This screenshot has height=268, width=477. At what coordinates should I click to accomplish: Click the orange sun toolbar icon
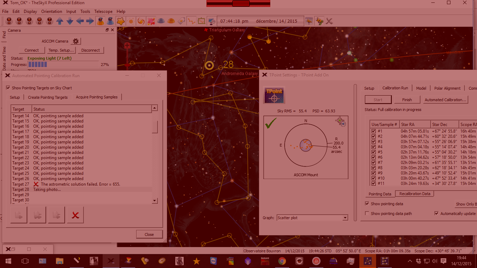point(131,21)
